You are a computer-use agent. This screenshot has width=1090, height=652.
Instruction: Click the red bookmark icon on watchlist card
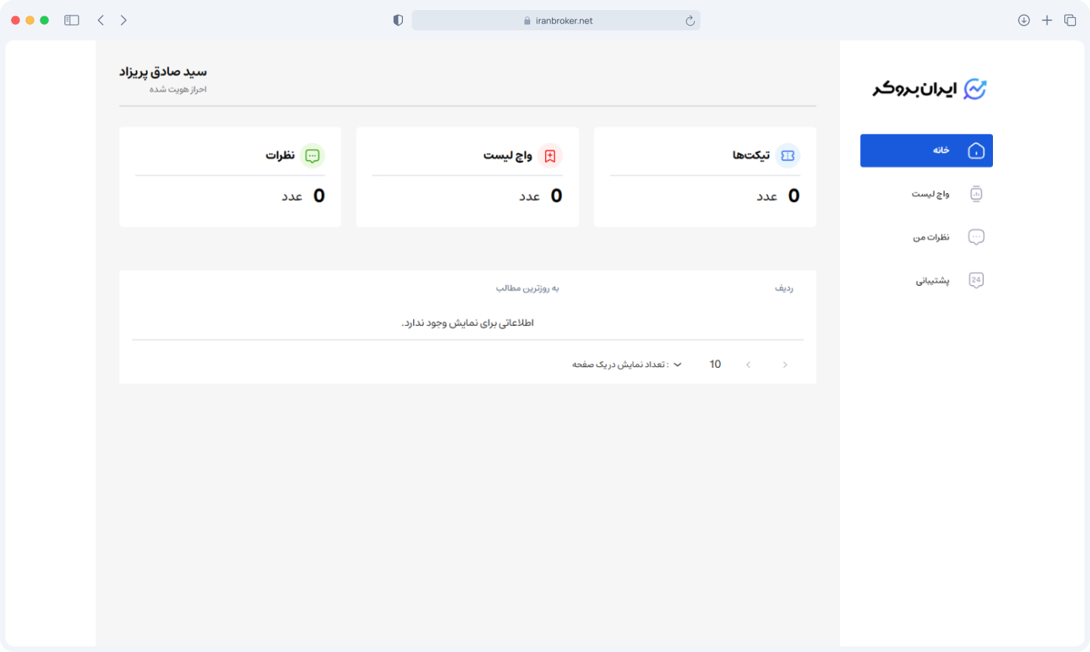(550, 156)
